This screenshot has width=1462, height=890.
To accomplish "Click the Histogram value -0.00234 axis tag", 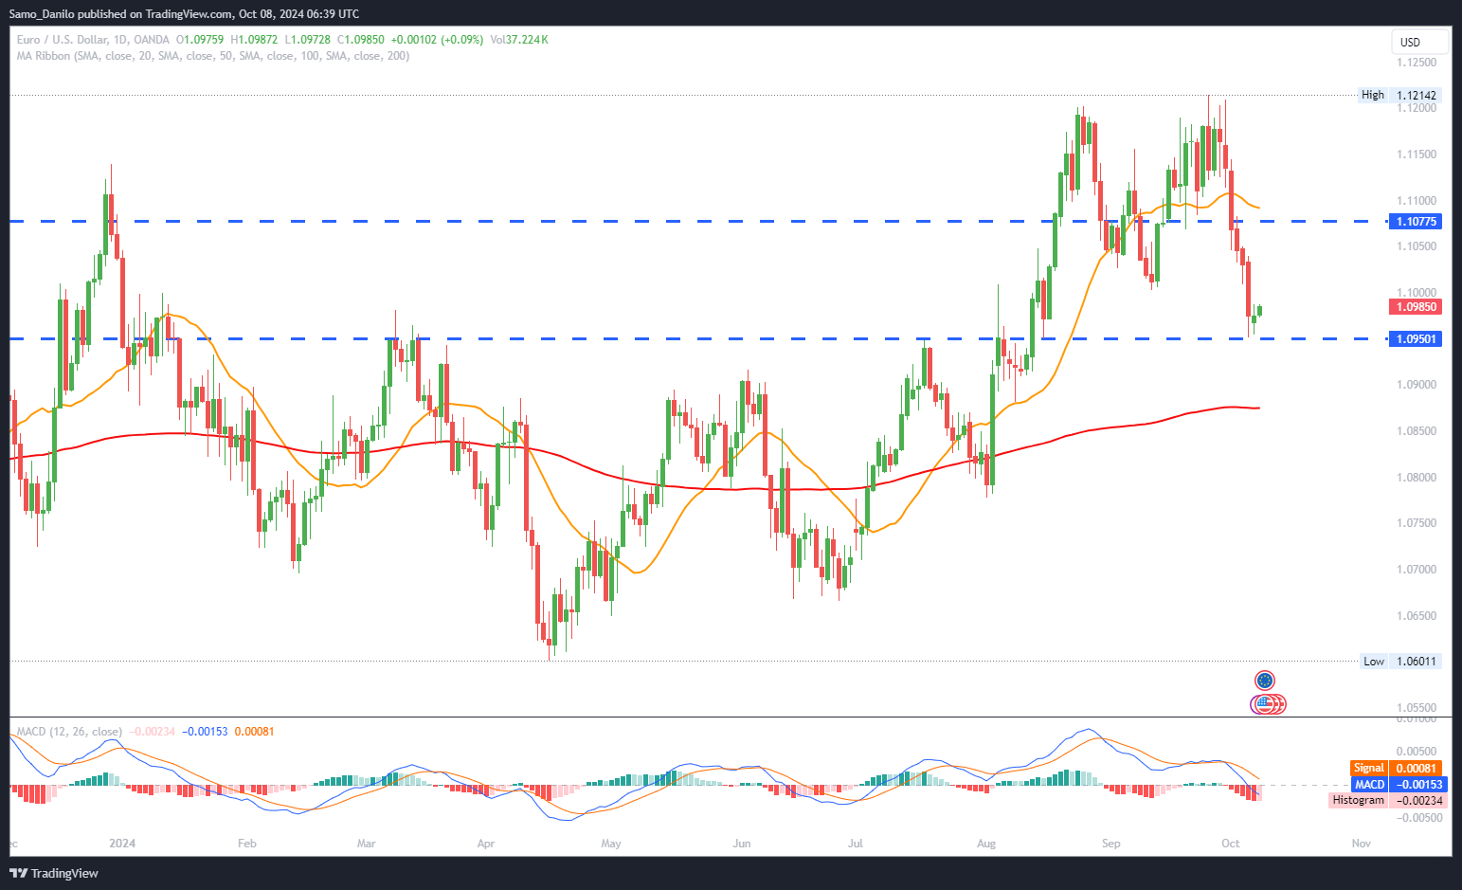I will tap(1417, 801).
